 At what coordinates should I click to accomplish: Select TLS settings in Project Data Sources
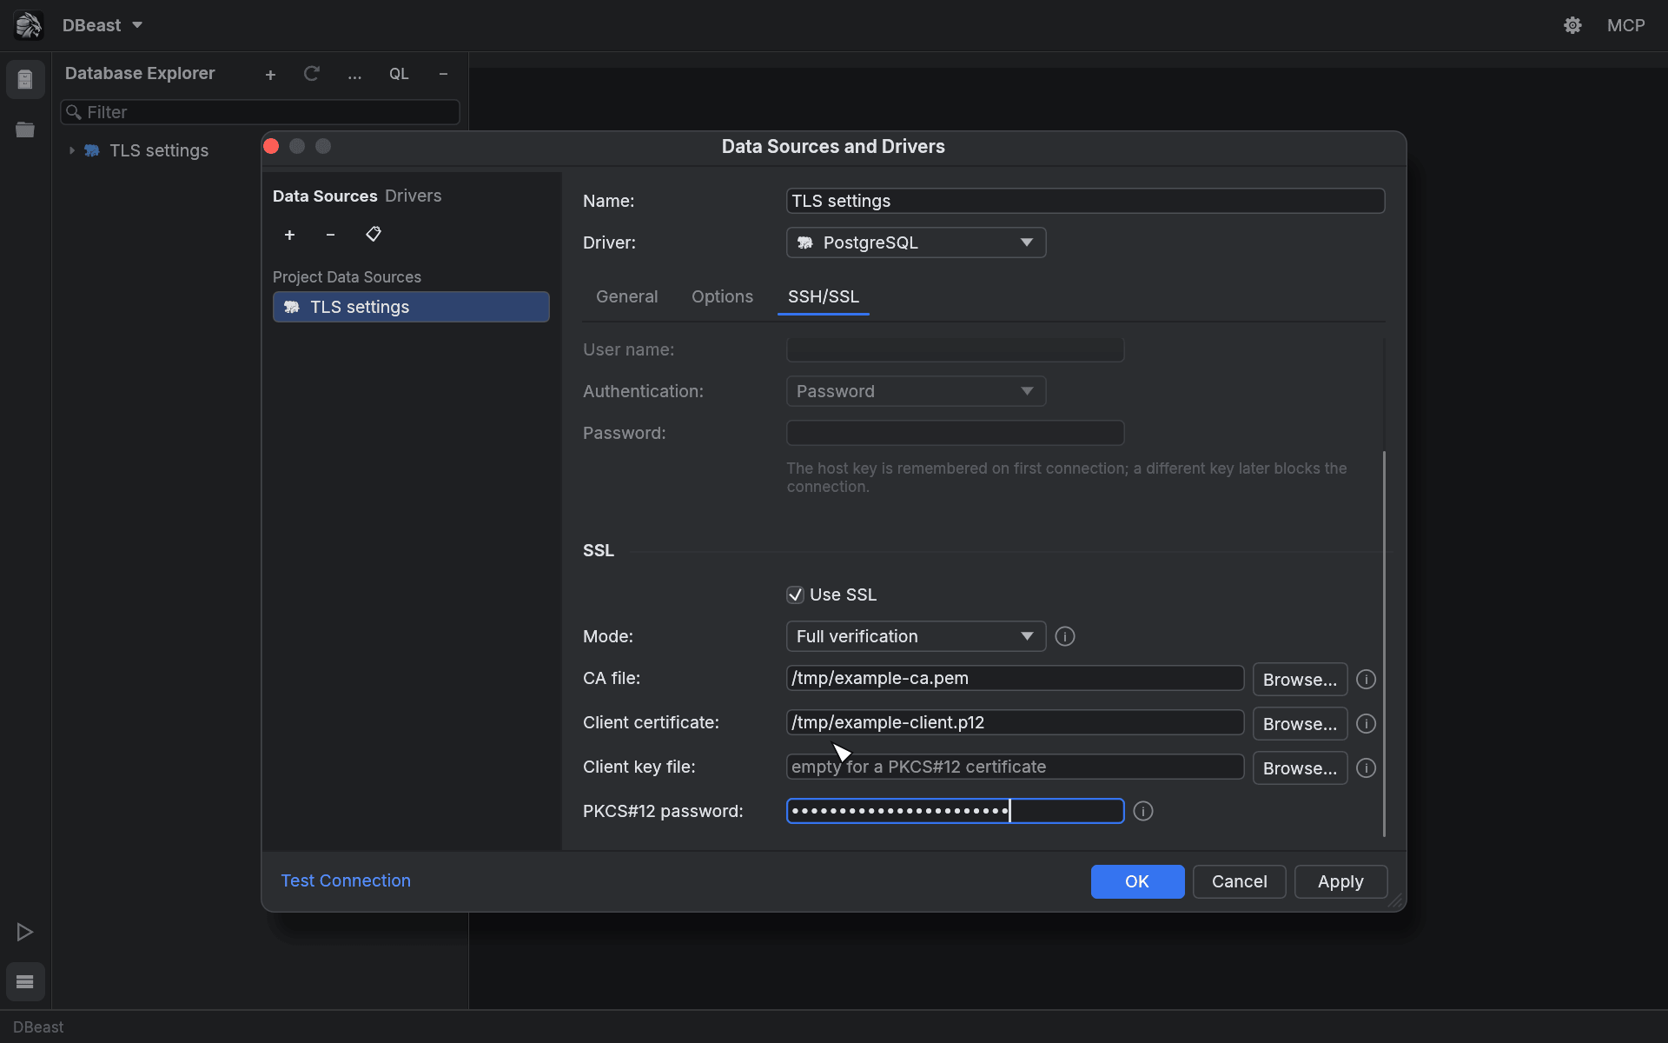click(411, 307)
